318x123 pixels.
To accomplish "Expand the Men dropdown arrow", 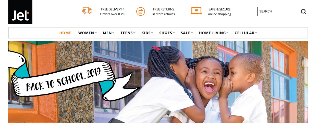I will (113, 33).
